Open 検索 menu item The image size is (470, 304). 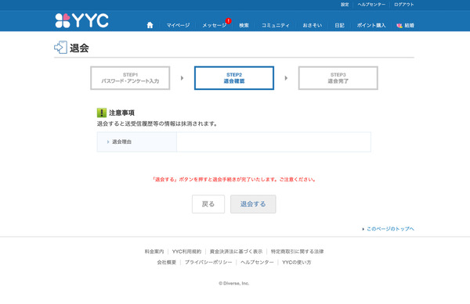point(244,26)
